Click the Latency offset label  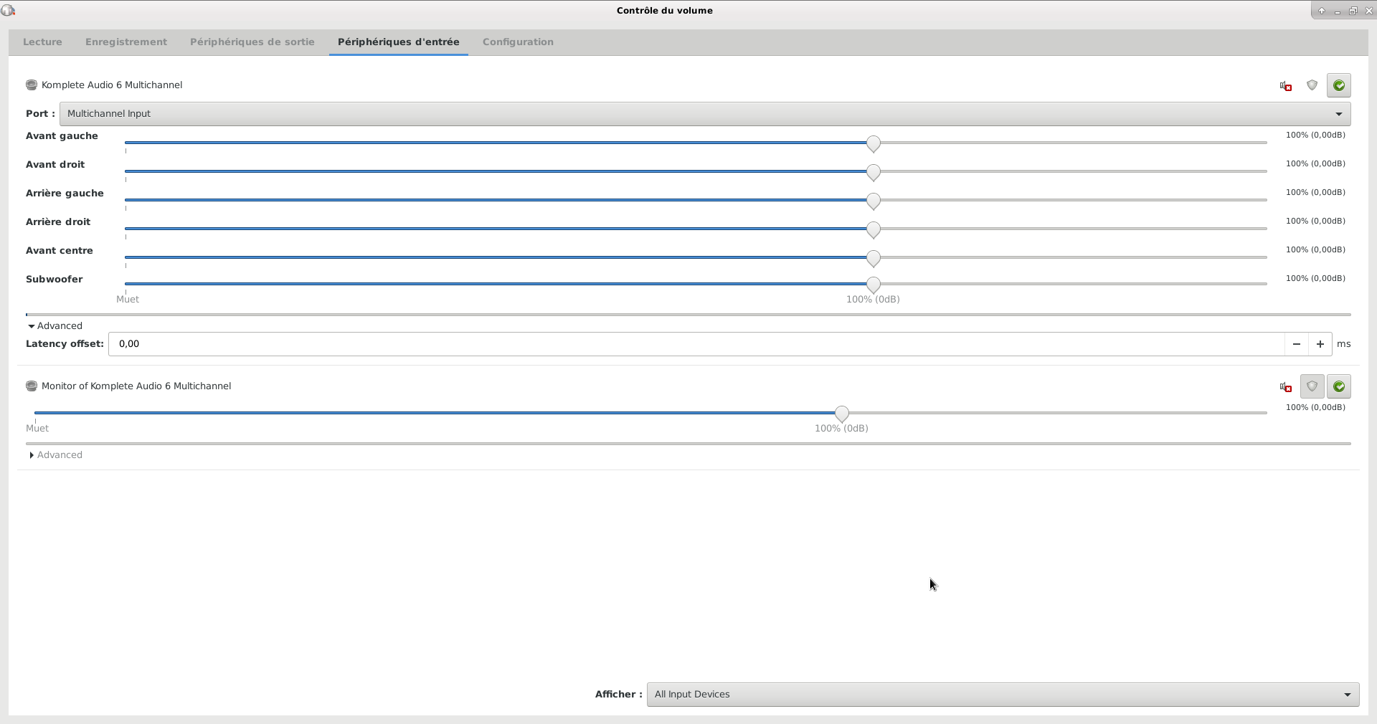pyautogui.click(x=65, y=344)
